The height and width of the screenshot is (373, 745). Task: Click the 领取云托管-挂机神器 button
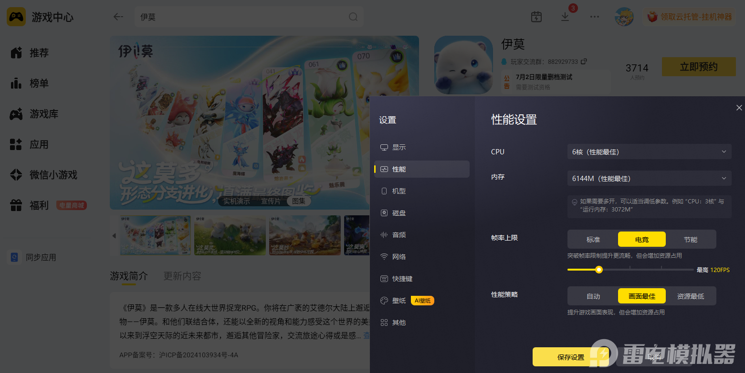click(x=690, y=17)
